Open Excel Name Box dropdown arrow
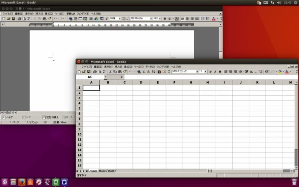 [105, 77]
